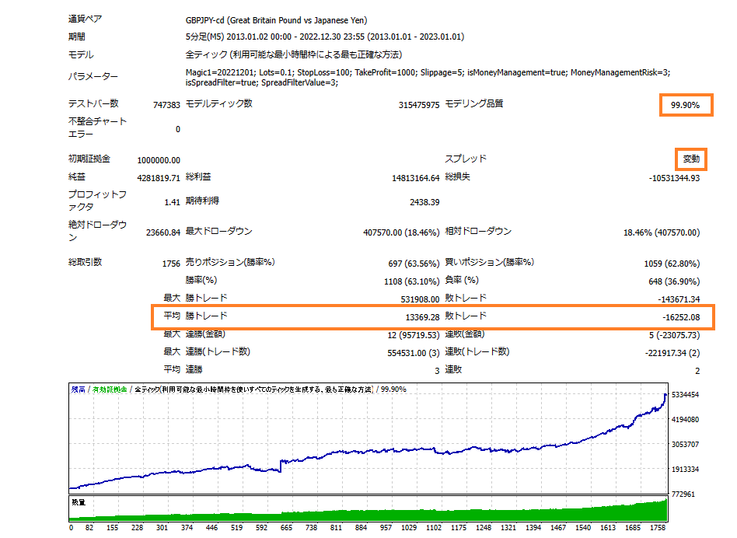Click consecutive loss value -221917.34 (2)
The width and height of the screenshot is (737, 538).
tap(672, 353)
